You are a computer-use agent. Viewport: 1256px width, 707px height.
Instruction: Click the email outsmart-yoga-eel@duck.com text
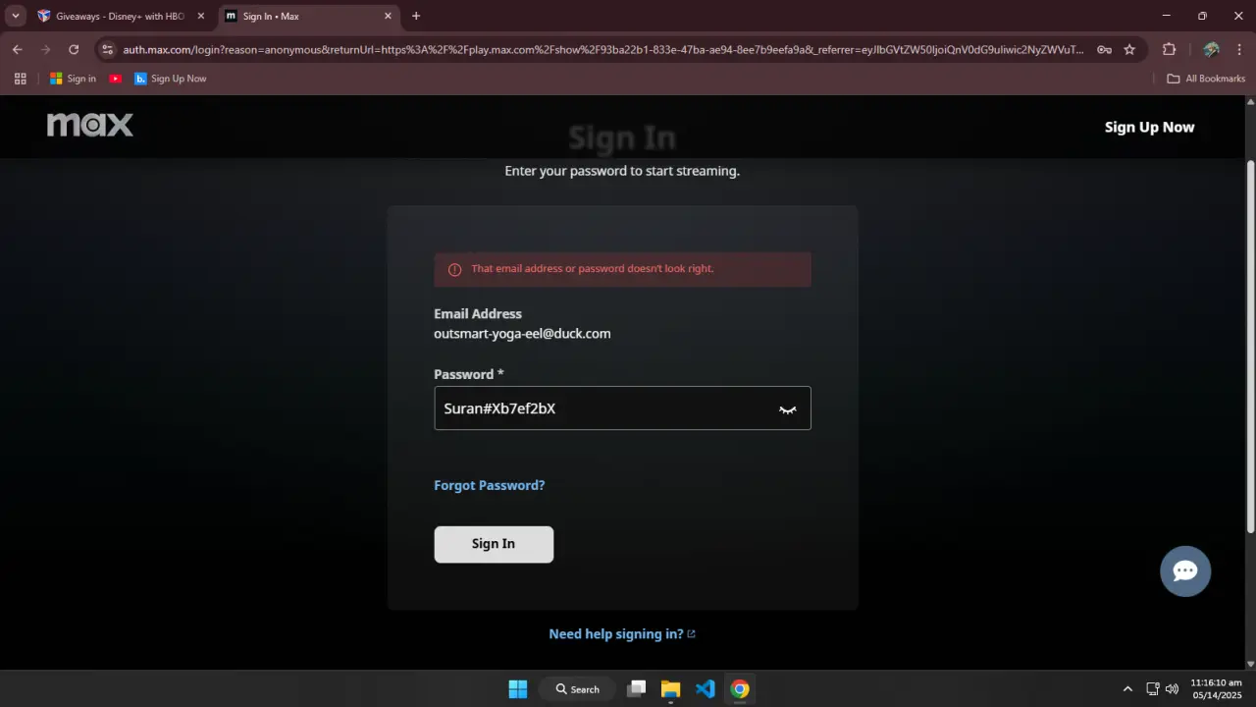(x=522, y=334)
